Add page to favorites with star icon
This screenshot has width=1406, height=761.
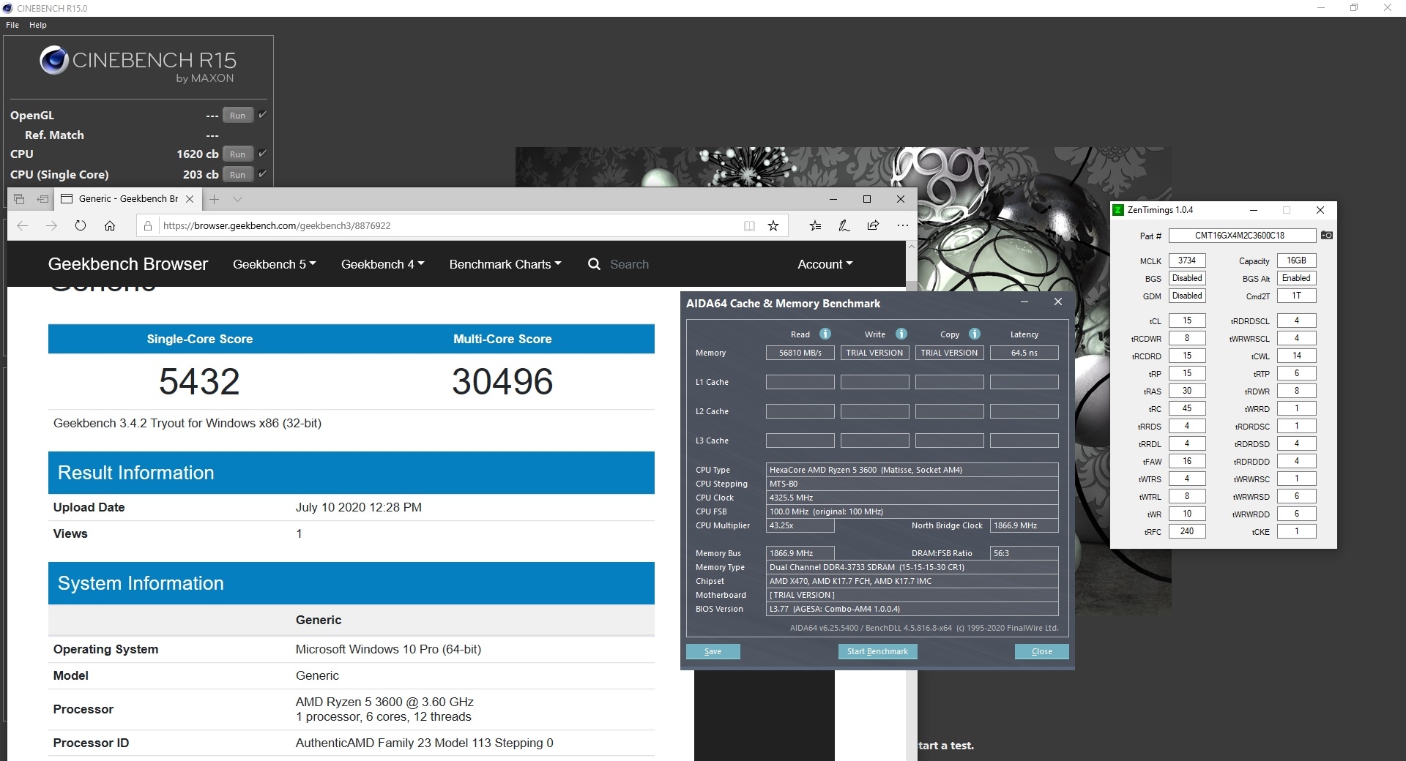(773, 225)
